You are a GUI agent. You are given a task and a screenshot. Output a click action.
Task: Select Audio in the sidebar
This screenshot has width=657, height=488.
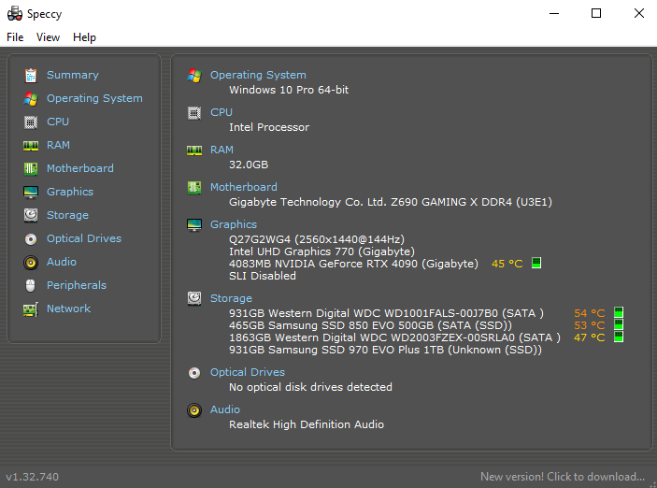pyautogui.click(x=62, y=262)
